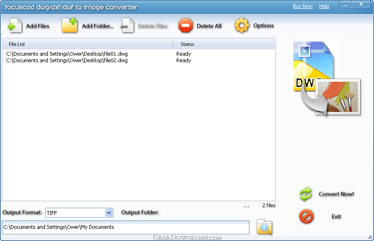Click the ellipsis next to file count

(x=246, y=206)
